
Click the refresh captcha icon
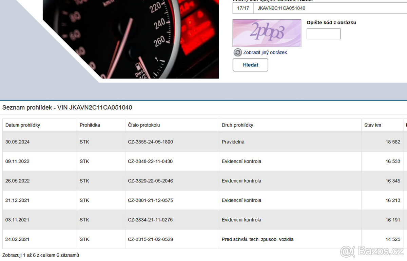coord(237,52)
